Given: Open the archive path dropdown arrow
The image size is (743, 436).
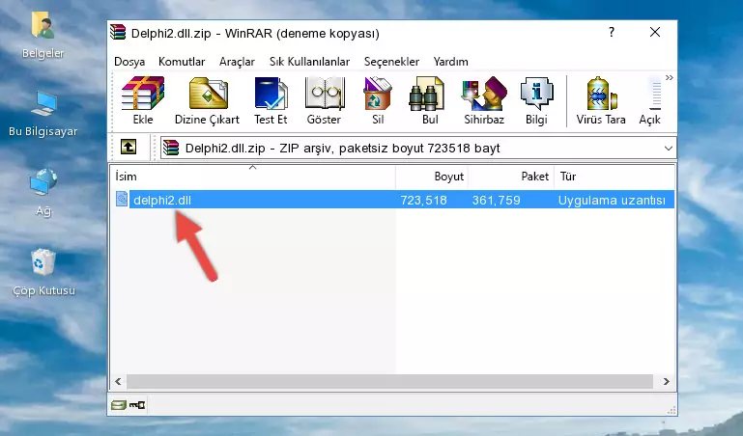Looking at the screenshot, I should pos(669,148).
